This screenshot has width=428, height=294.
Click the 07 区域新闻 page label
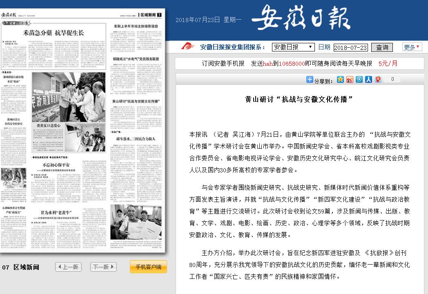pos(21,267)
